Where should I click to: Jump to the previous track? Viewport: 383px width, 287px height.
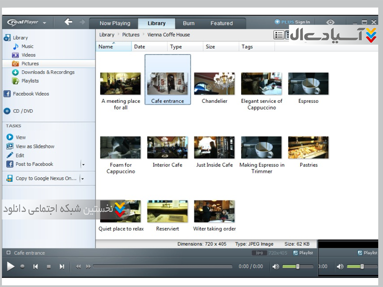(x=35, y=266)
